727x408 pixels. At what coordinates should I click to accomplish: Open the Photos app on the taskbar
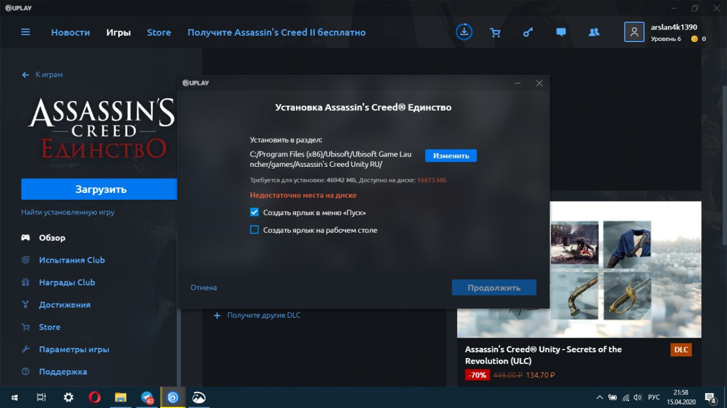tap(199, 397)
